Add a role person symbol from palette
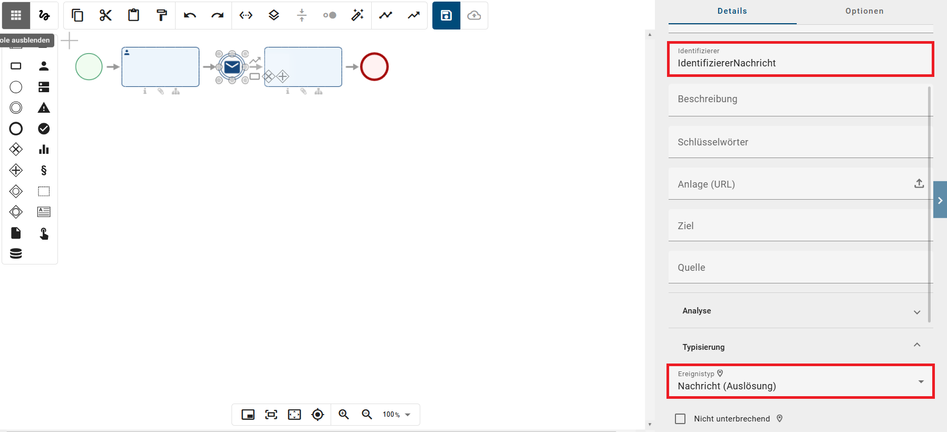 (x=44, y=66)
